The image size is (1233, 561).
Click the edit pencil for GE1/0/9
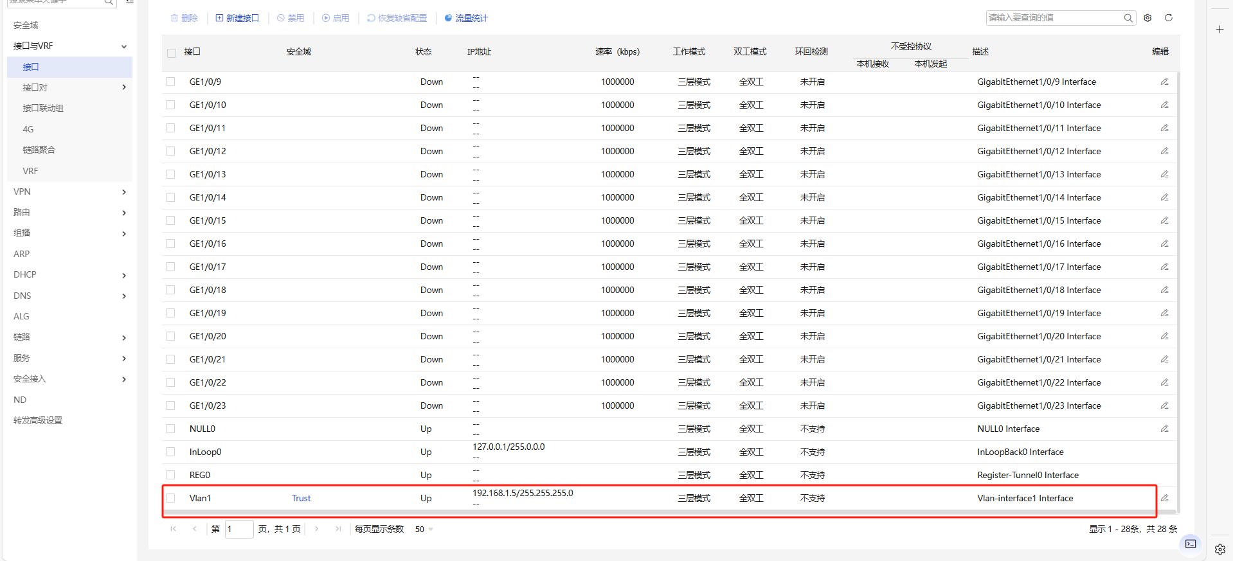coord(1164,82)
